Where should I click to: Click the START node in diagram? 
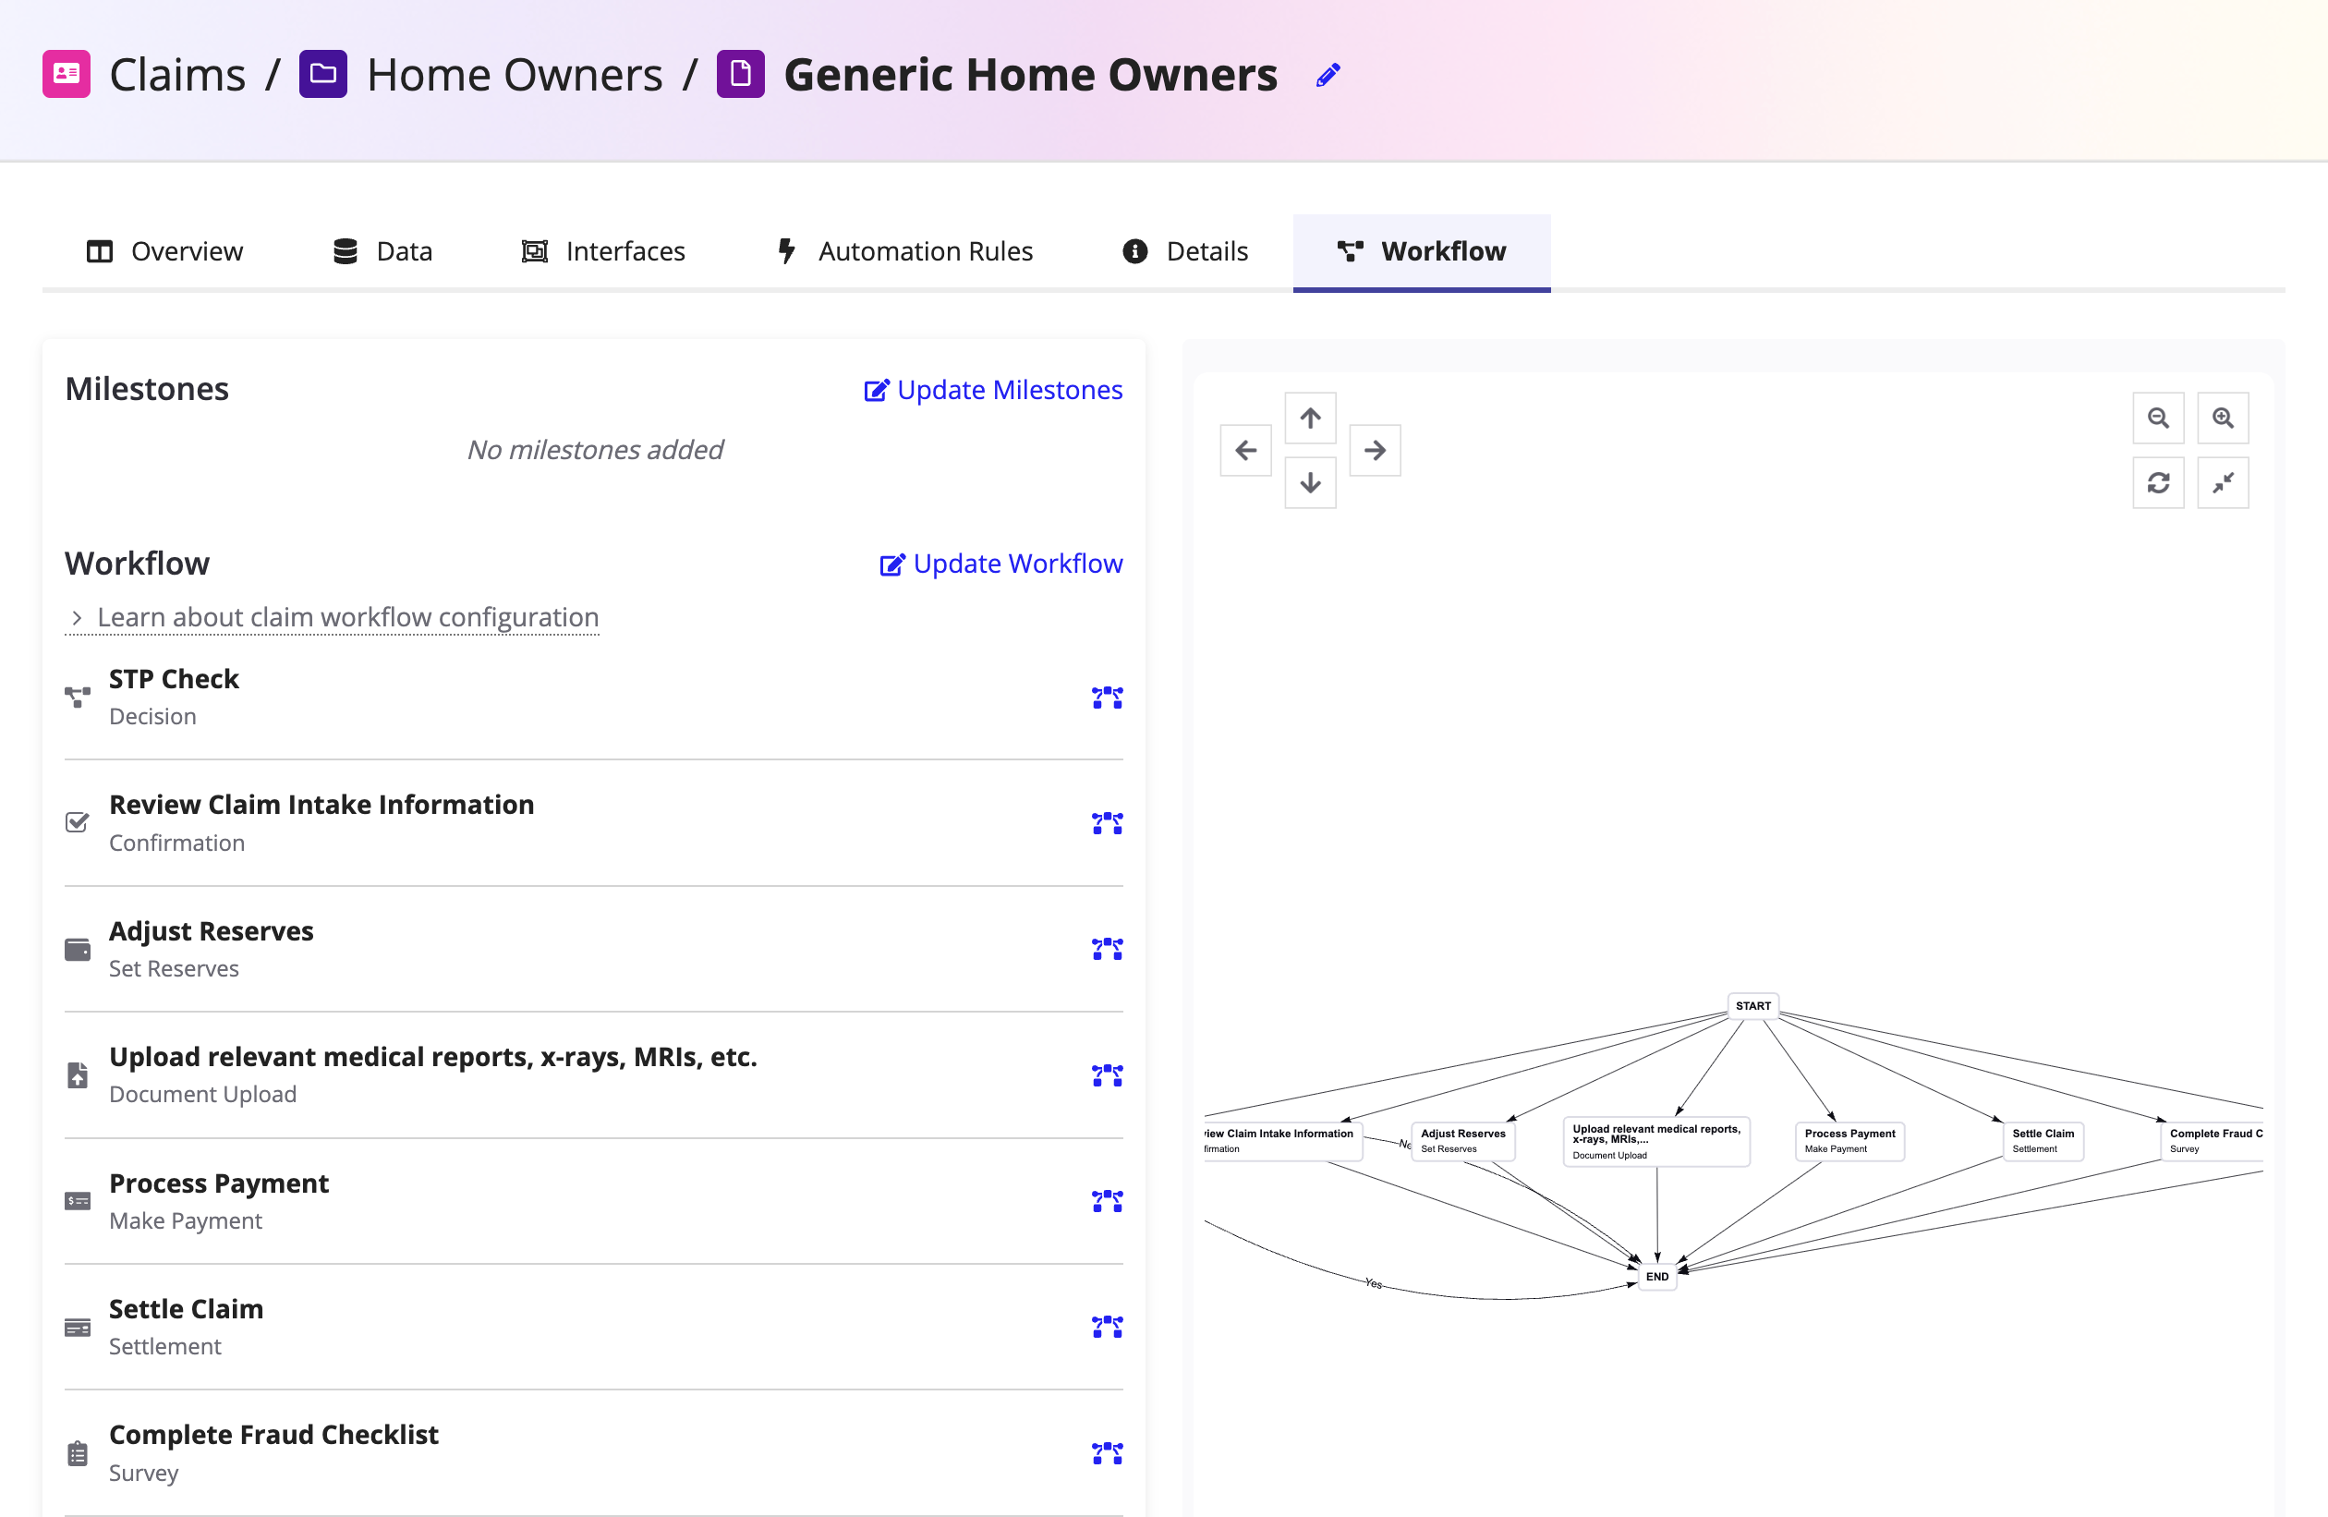(1752, 1005)
